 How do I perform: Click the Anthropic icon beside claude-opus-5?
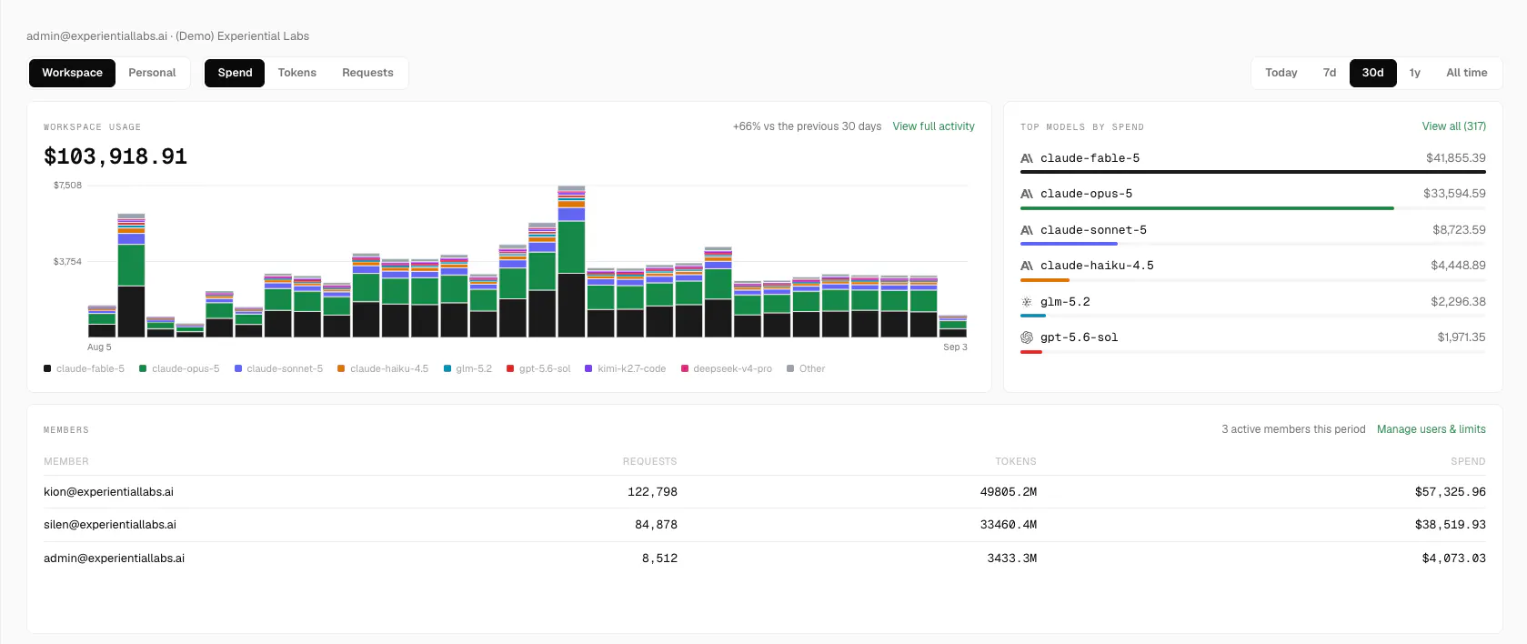pos(1027,194)
